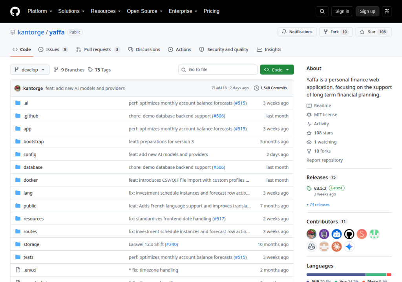Open the black GitHub octocat contributor avatar
Image resolution: width=402 pixels, height=282 pixels.
coord(349,234)
